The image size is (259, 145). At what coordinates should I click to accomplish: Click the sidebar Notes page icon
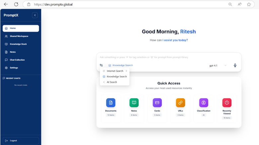[6, 52]
